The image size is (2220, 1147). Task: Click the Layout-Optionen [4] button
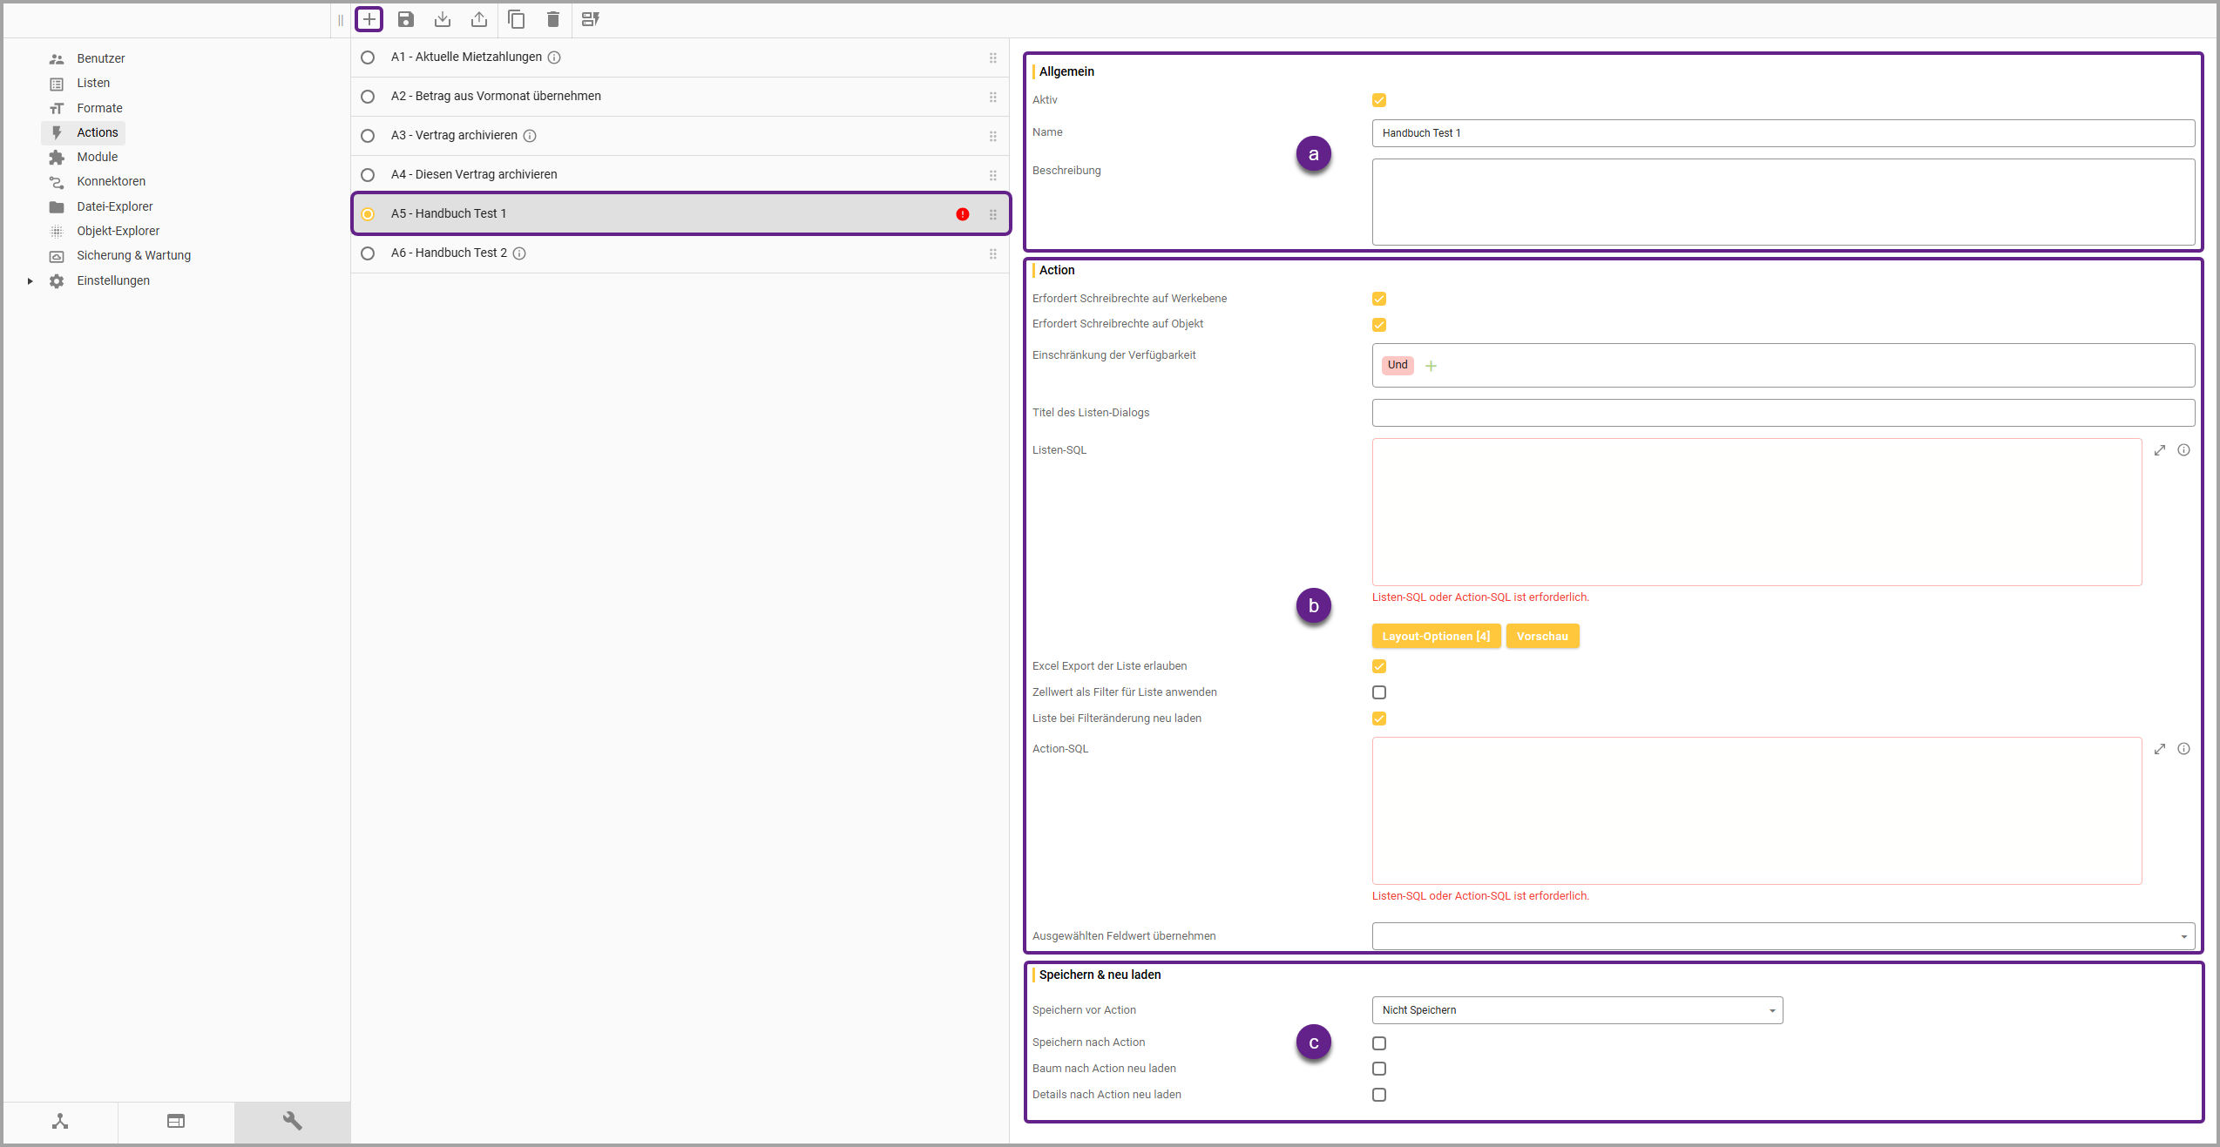pos(1436,637)
